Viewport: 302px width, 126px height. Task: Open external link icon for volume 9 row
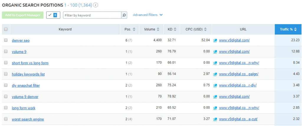215,52
